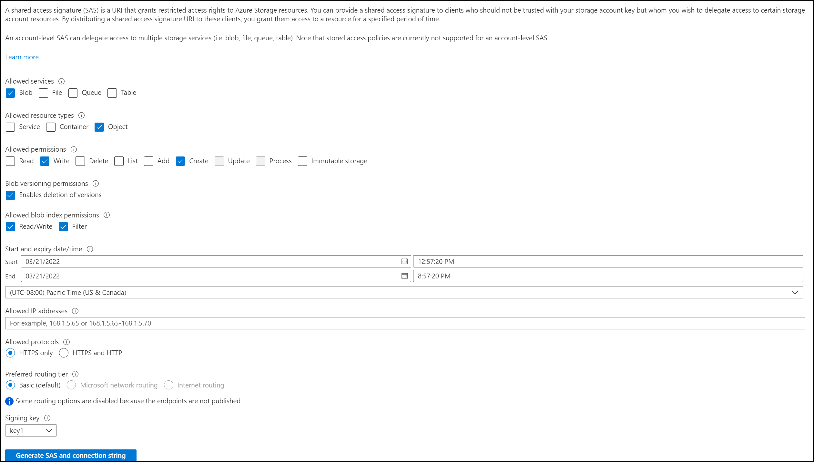
Task: Select HTTPS and HTTP protocol option
Action: (x=63, y=353)
